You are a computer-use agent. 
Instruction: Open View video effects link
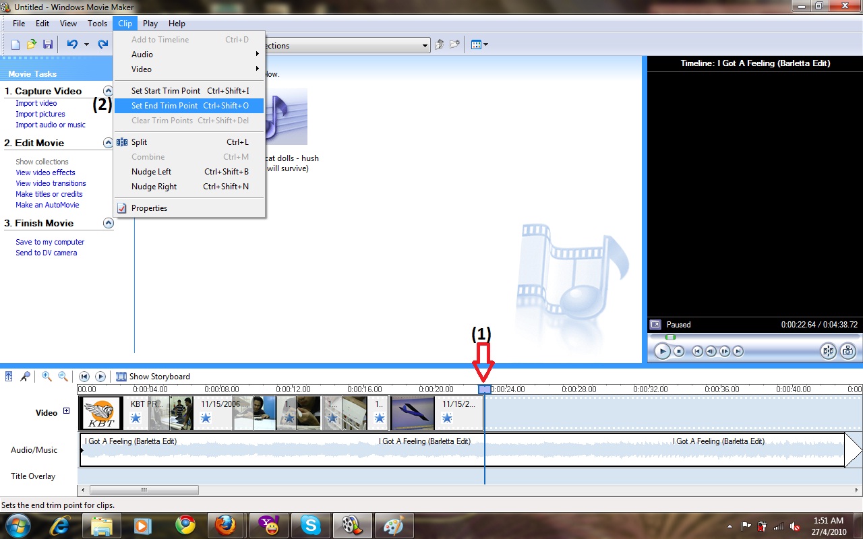(x=45, y=172)
